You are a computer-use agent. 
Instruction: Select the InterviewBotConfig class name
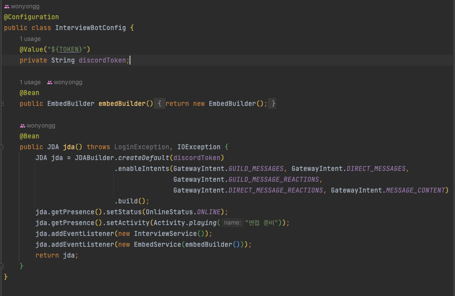point(91,28)
